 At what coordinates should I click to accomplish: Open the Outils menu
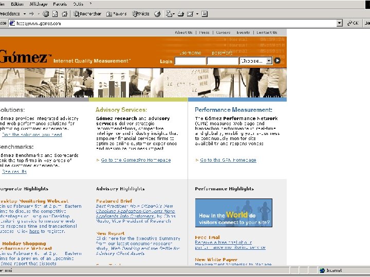(78, 4)
